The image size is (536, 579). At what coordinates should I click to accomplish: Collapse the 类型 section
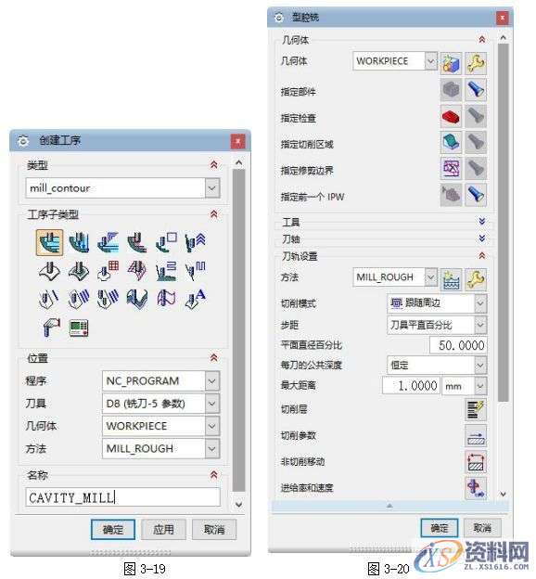pos(213,164)
